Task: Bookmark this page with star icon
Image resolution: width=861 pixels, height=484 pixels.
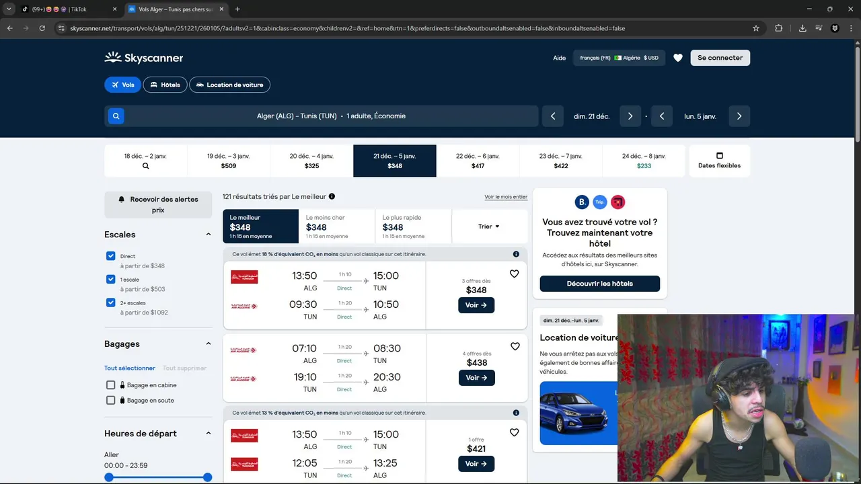Action: [x=756, y=28]
